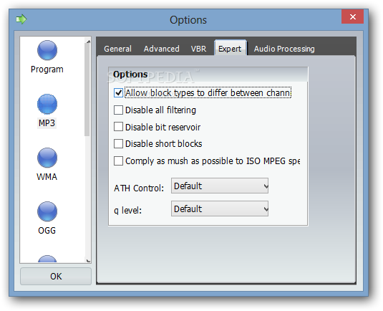Select the Program category icon
The image size is (383, 311).
(x=47, y=50)
